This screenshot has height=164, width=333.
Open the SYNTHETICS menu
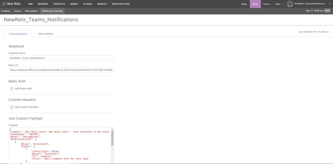pos(59,4)
